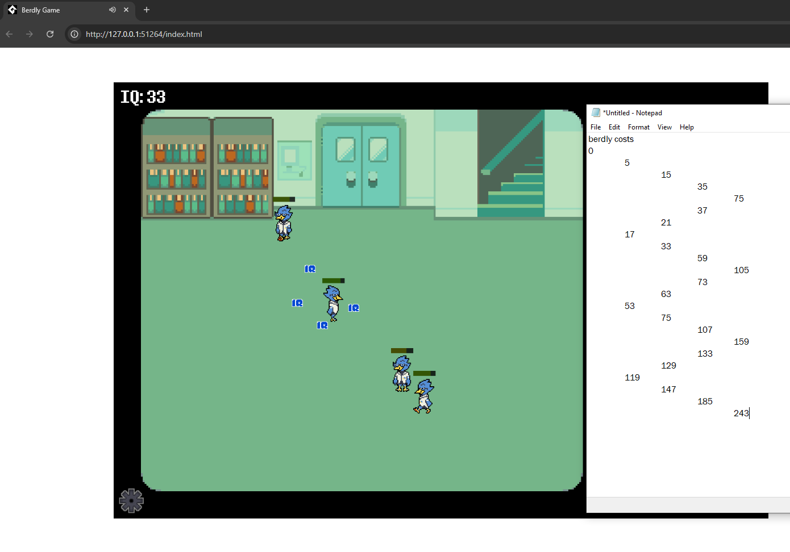Click the framed poster on the wall
The height and width of the screenshot is (552, 790).
click(294, 160)
